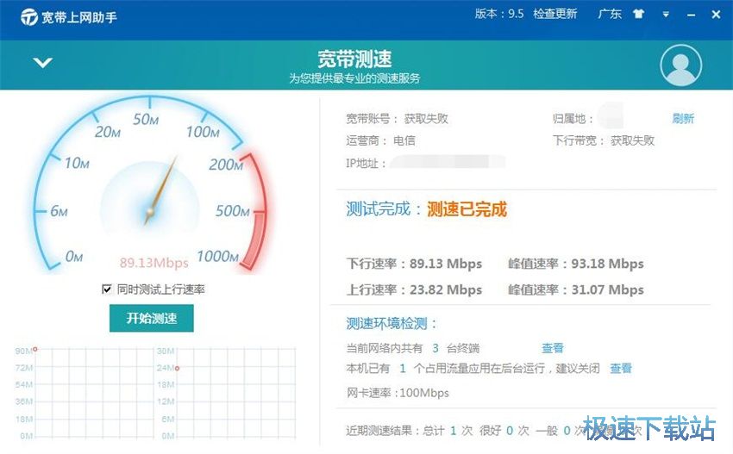
Task: Select the 广东 region selector
Action: pos(610,14)
